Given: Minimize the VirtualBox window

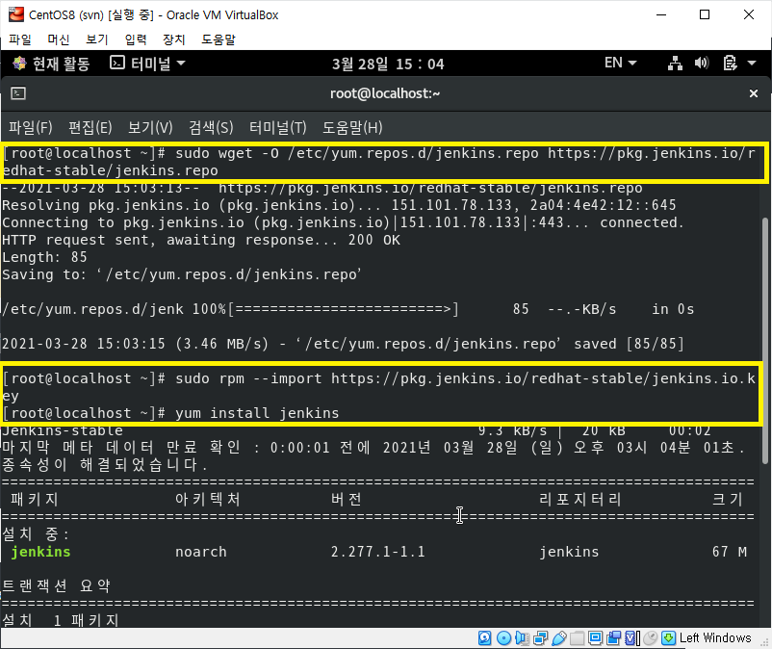Looking at the screenshot, I should (661, 14).
